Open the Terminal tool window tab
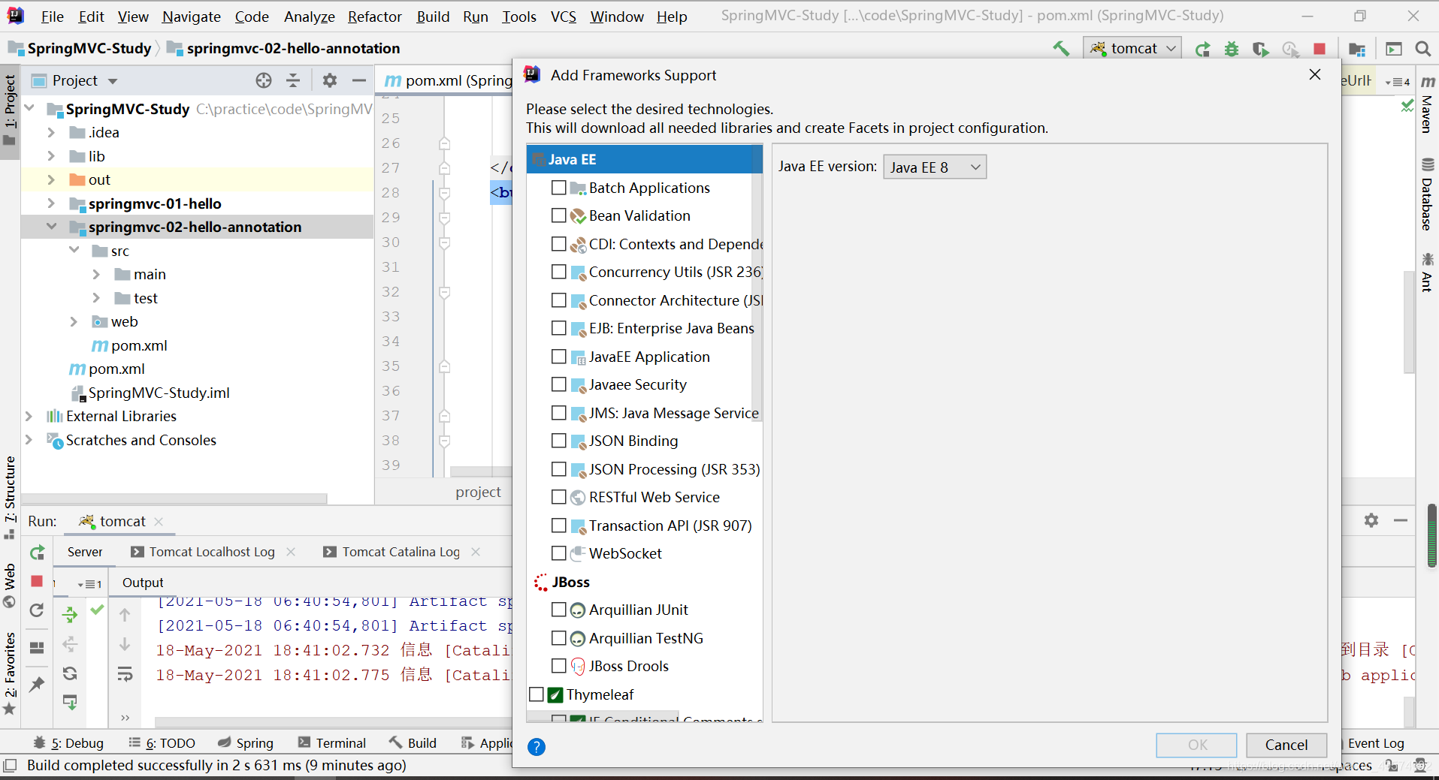 (x=331, y=743)
